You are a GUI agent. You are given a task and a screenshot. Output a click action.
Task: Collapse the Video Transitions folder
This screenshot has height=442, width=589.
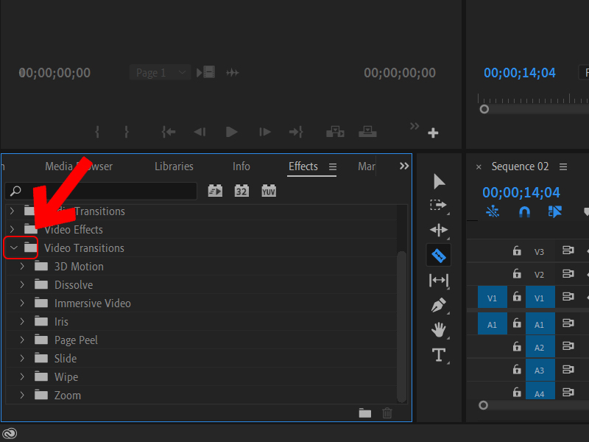point(12,248)
